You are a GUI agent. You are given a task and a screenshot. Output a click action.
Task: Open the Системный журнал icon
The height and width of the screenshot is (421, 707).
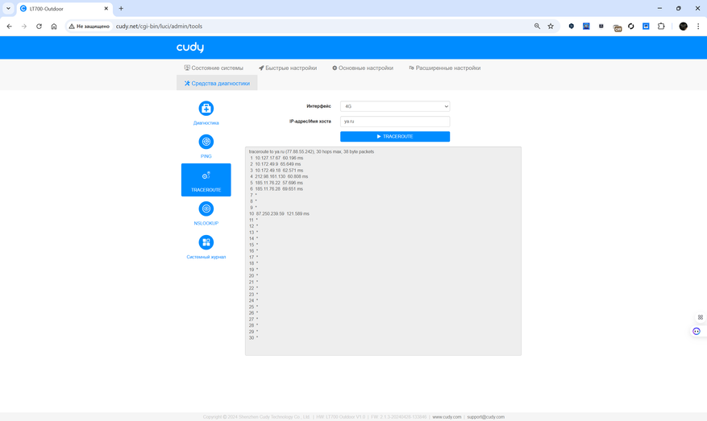click(206, 242)
